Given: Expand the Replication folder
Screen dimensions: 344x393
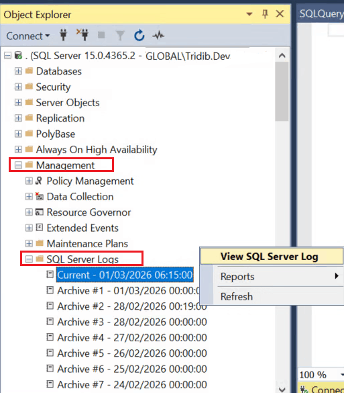Looking at the screenshot, I should tap(18, 118).
